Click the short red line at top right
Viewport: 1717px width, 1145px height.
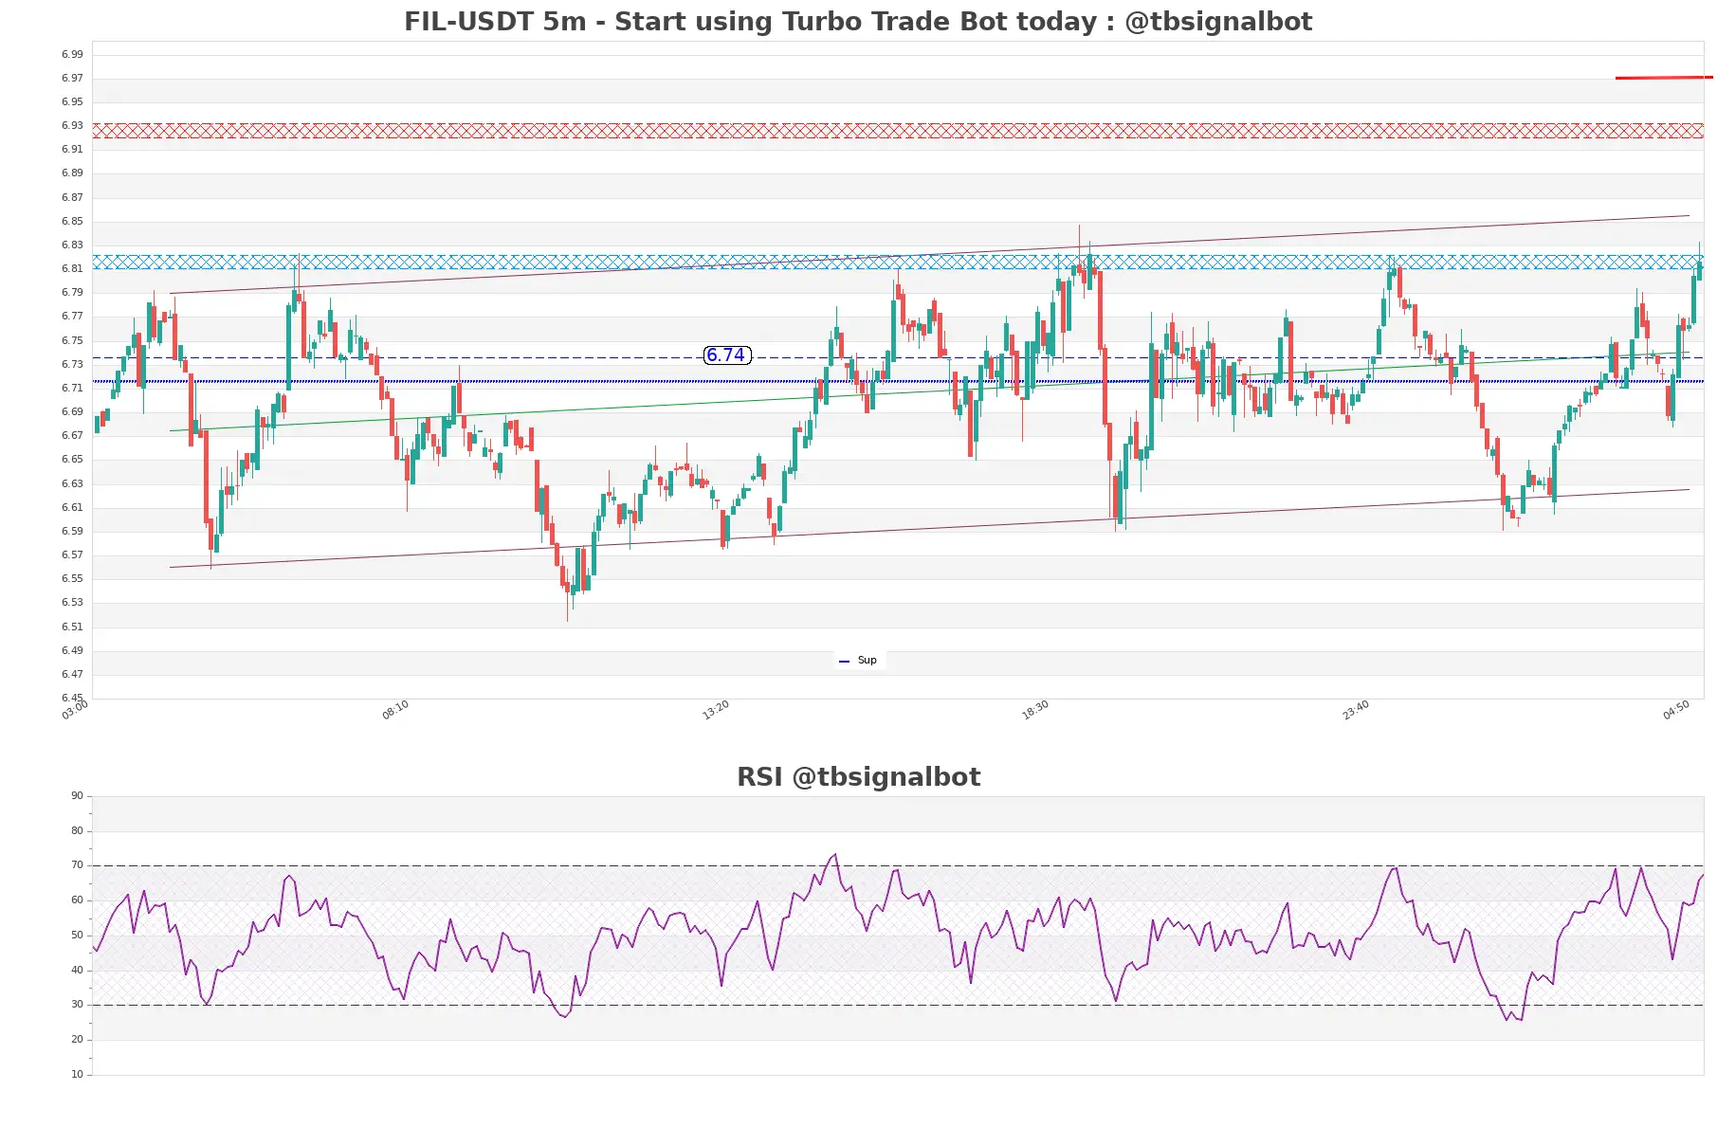[1664, 78]
